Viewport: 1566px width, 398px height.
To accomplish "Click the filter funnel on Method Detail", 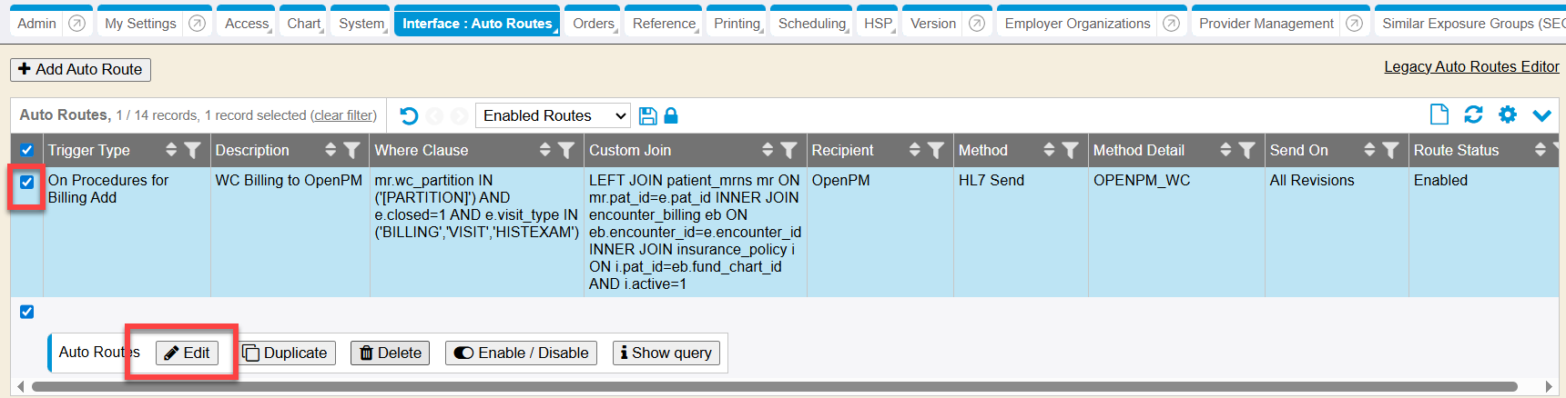I will tap(1246, 150).
